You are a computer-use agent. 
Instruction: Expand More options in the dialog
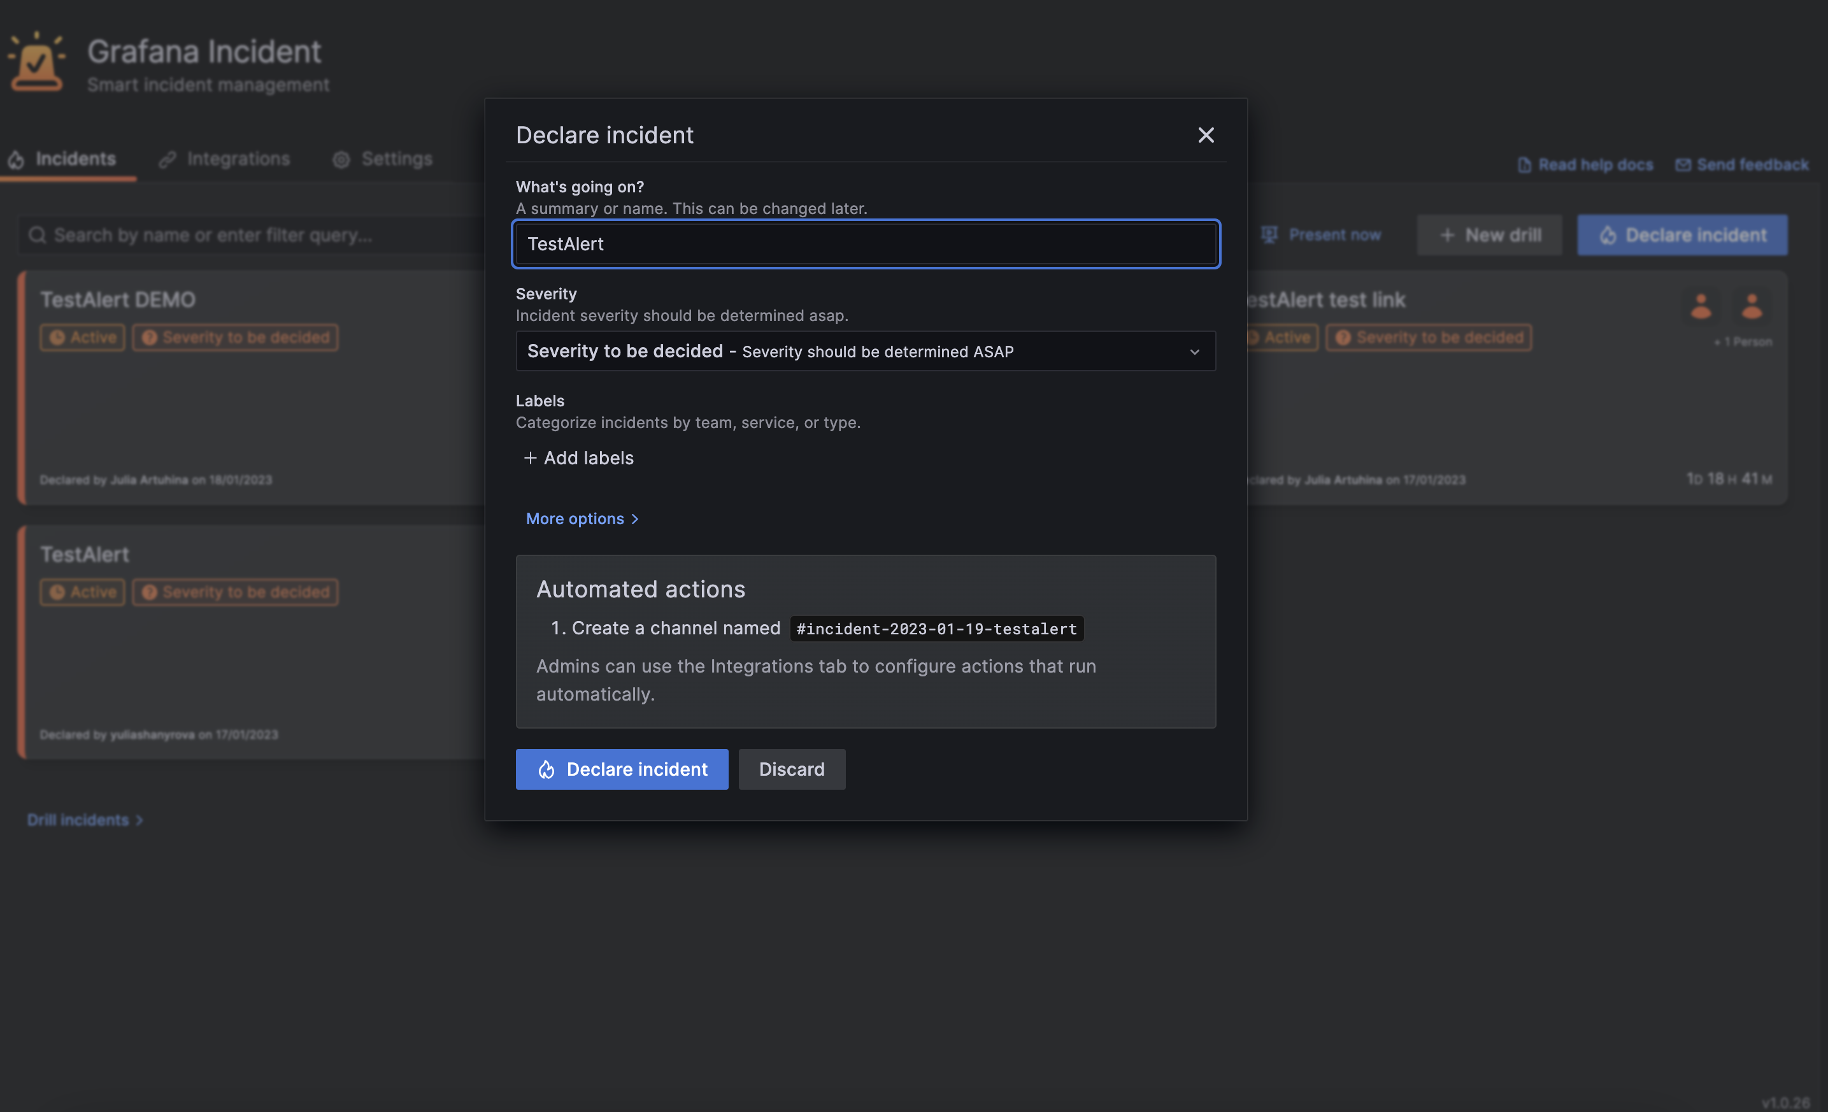tap(582, 518)
